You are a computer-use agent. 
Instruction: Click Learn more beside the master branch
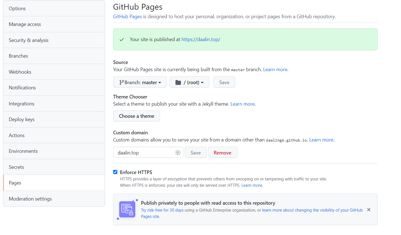pyautogui.click(x=275, y=70)
